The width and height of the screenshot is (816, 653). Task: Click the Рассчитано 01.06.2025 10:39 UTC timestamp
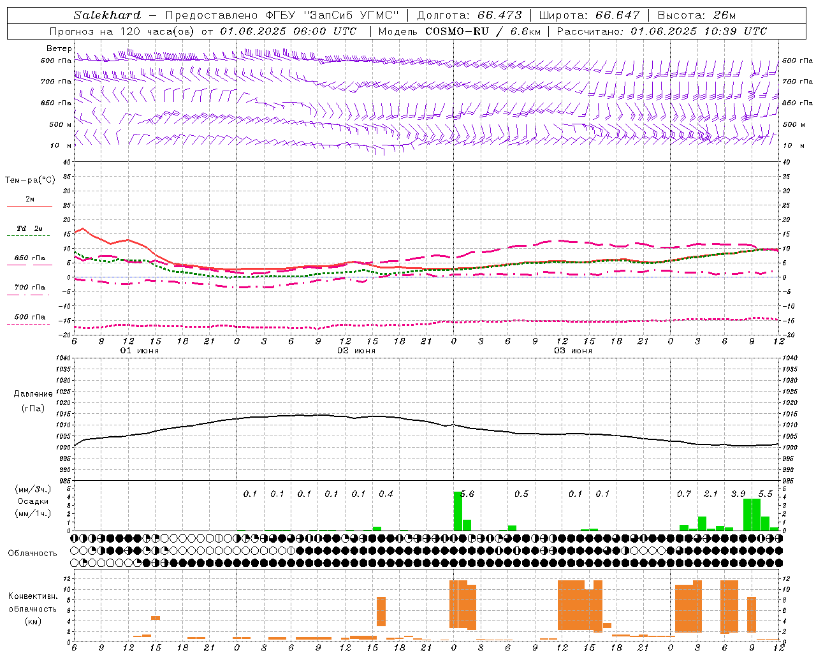[x=662, y=31]
